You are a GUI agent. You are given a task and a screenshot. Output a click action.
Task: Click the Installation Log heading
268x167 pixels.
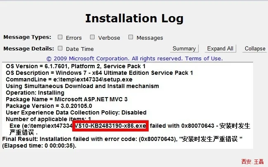click(x=134, y=19)
